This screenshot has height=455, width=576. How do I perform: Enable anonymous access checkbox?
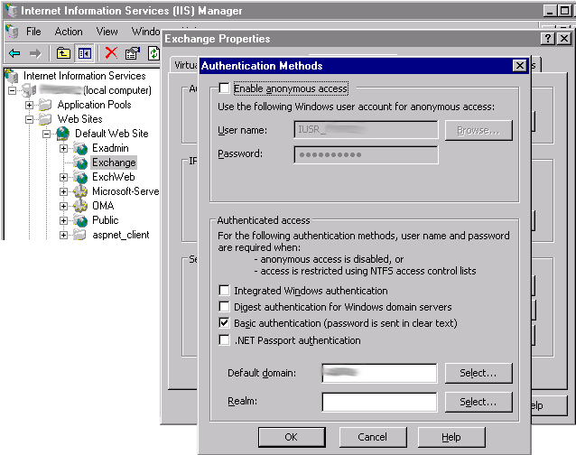pos(224,88)
